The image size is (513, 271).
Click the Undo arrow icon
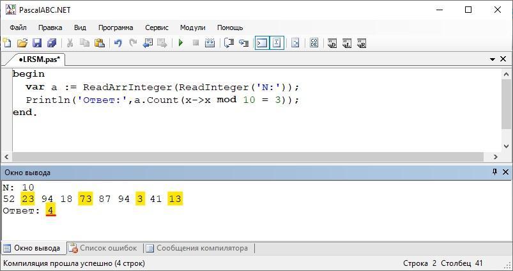pos(118,43)
